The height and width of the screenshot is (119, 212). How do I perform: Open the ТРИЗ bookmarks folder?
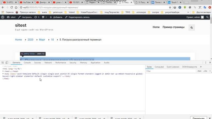tap(126, 12)
